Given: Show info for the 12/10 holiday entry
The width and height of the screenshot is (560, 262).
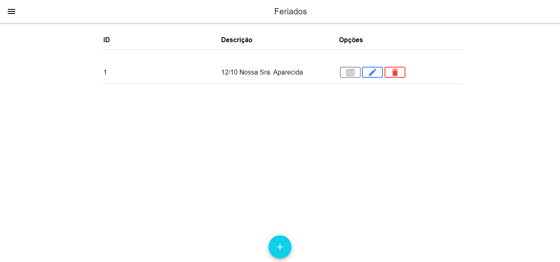Looking at the screenshot, I should [350, 72].
